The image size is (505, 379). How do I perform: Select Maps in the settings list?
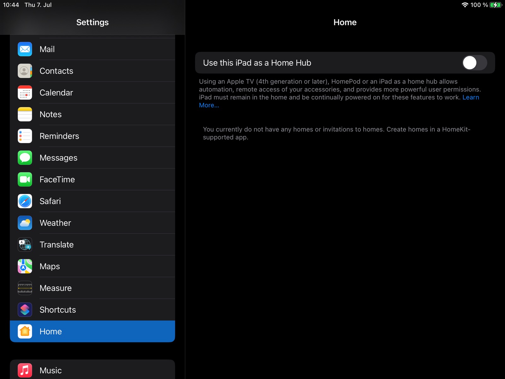[92, 266]
